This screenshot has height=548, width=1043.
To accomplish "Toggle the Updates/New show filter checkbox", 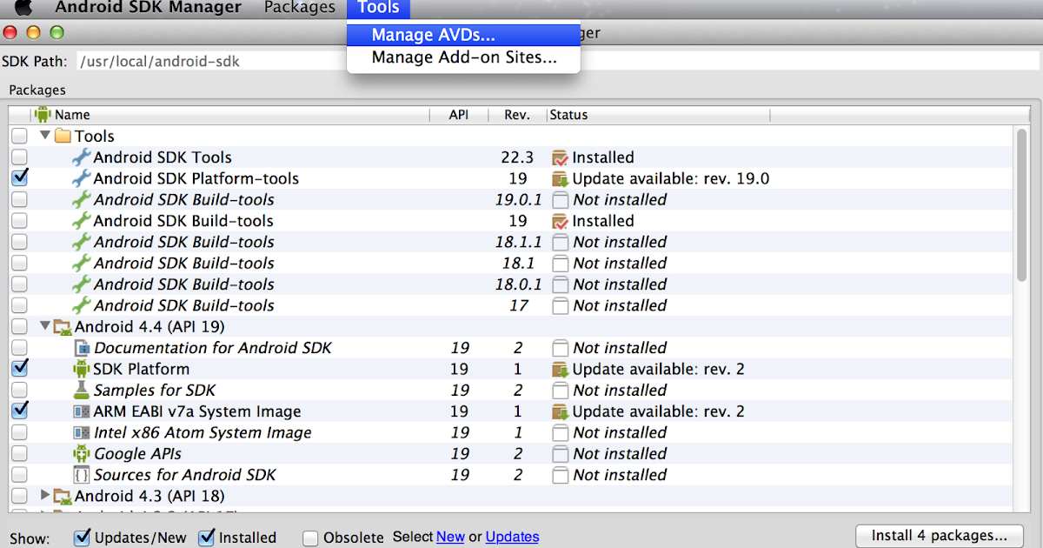I will point(82,538).
